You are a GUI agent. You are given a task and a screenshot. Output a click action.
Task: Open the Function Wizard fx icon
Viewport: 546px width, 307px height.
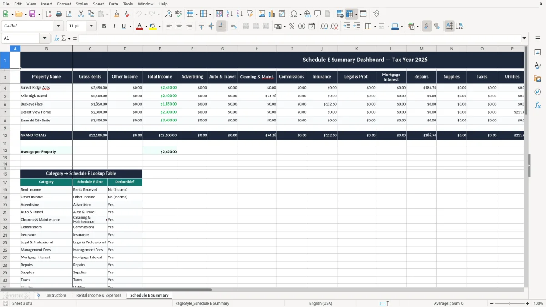point(56,38)
